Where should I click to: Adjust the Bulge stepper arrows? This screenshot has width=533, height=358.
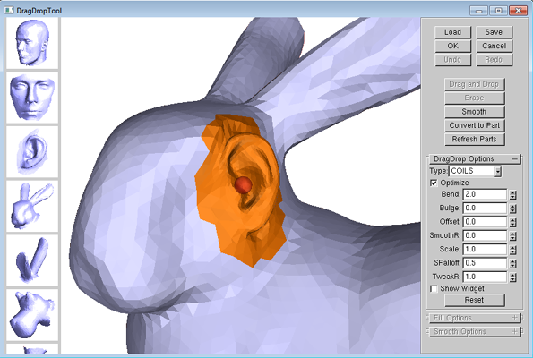point(513,209)
